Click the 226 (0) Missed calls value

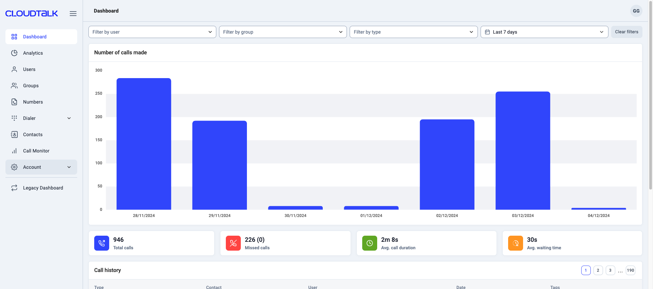pos(255,240)
